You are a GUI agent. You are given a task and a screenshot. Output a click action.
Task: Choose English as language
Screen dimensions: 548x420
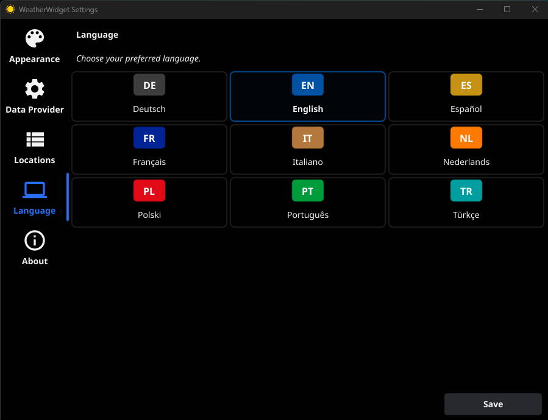(x=308, y=96)
